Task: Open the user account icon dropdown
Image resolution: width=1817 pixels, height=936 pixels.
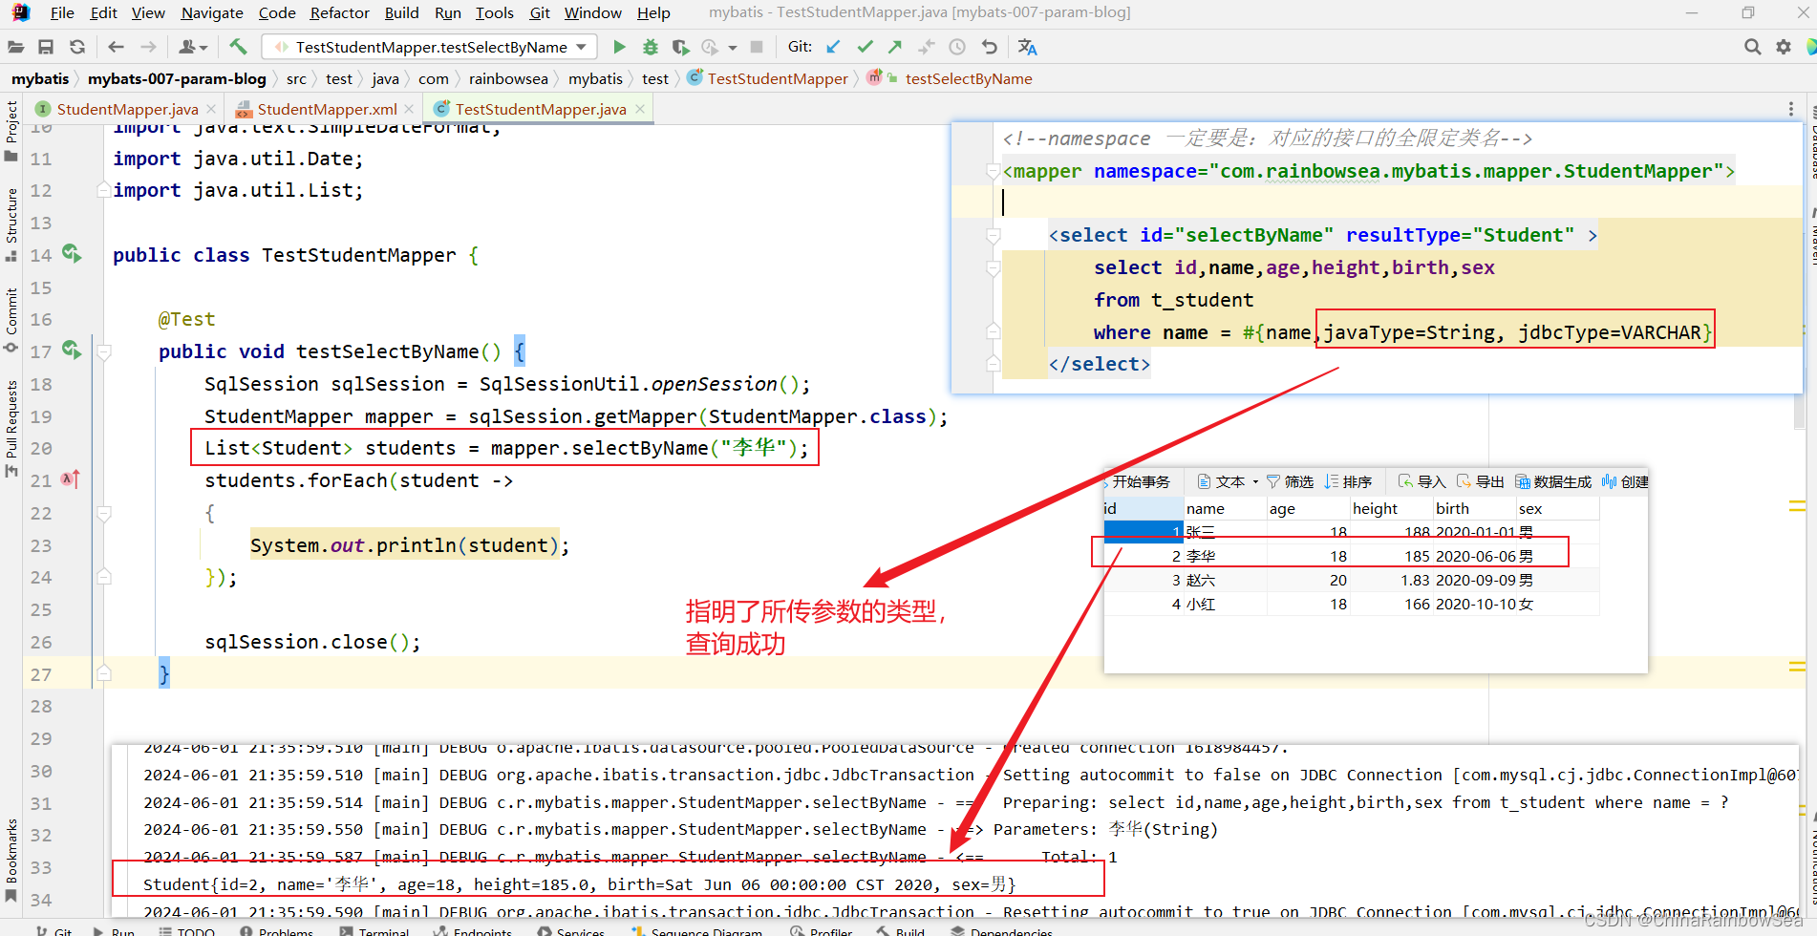Action: coord(193,47)
